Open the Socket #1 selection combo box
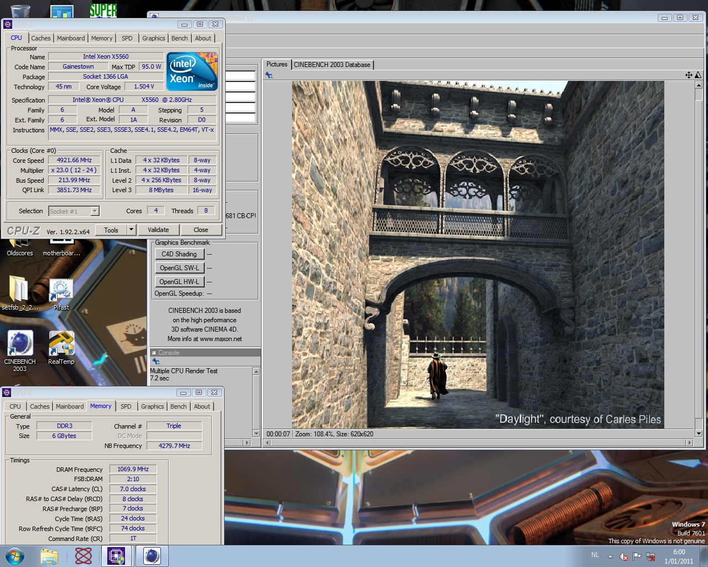 click(x=74, y=211)
